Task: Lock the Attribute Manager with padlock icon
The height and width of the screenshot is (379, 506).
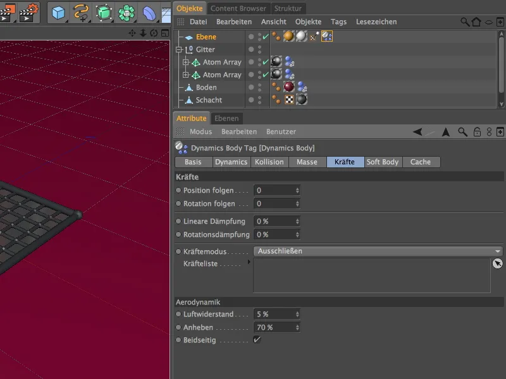Action: 477,132
